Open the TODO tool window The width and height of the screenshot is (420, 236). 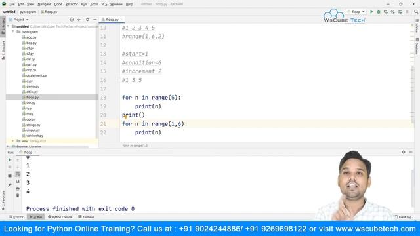point(16,217)
